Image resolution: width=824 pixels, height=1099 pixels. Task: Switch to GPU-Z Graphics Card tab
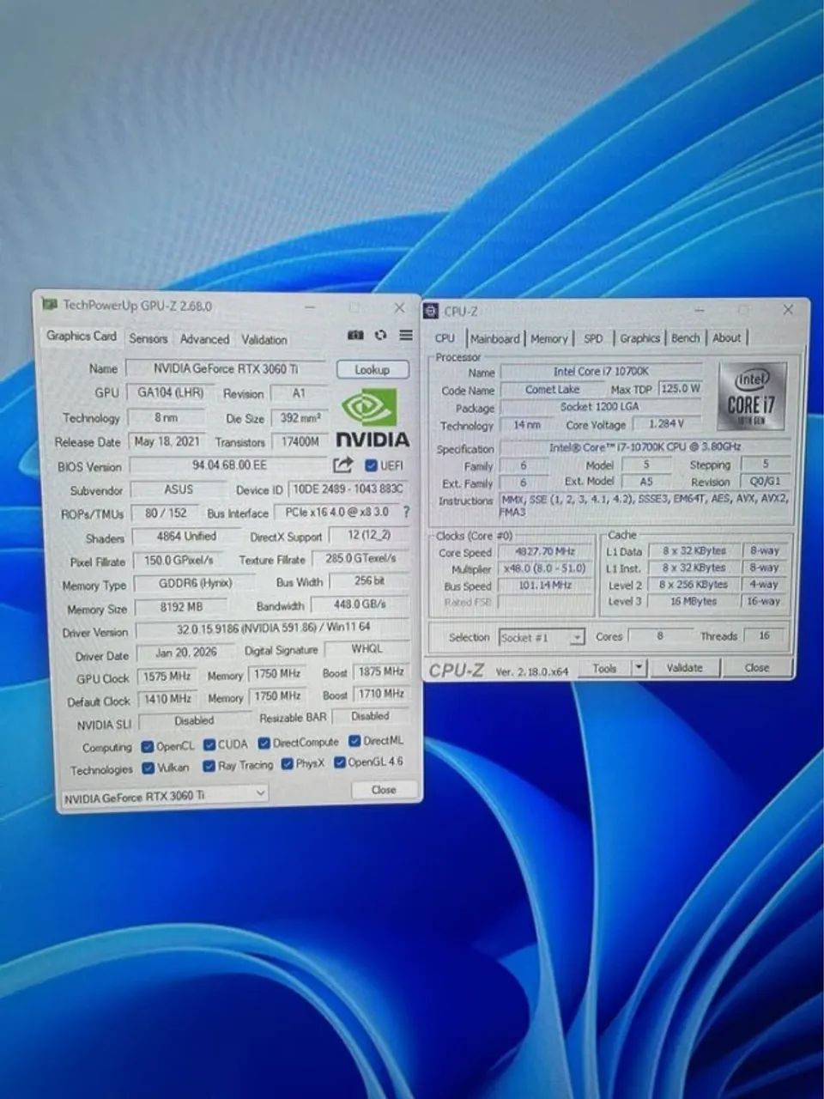[x=82, y=336]
